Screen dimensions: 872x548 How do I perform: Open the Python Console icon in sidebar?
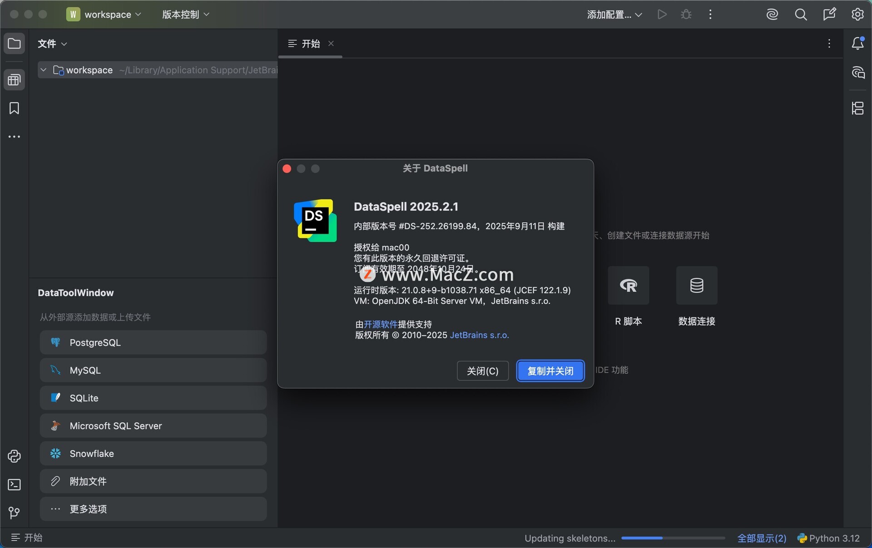click(14, 456)
